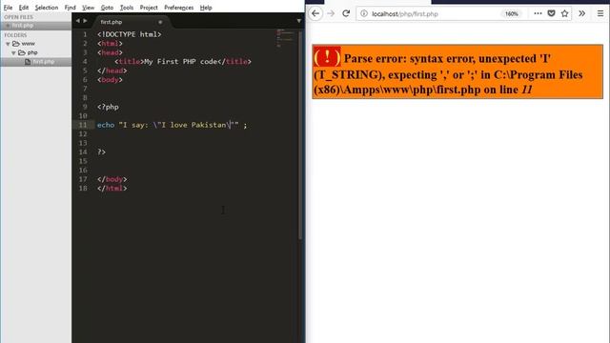The width and height of the screenshot is (610, 343).
Task: Save page to Pocket icon
Action: tap(551, 13)
